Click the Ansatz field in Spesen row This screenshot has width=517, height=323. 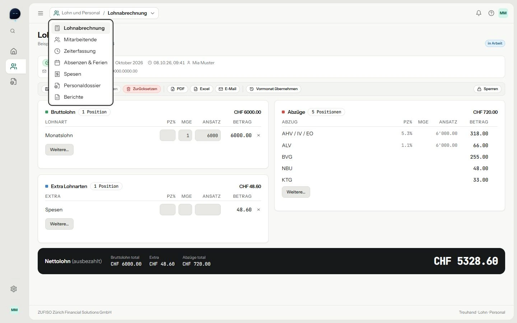click(208, 210)
